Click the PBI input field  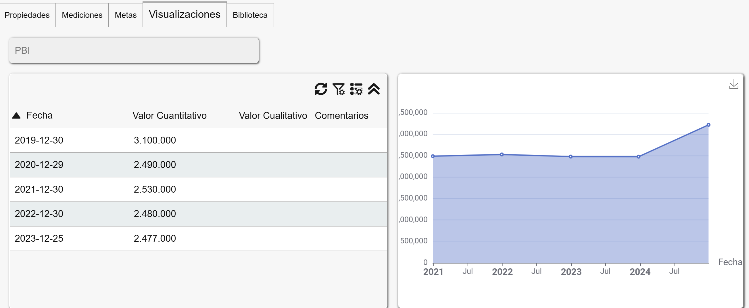click(x=134, y=50)
